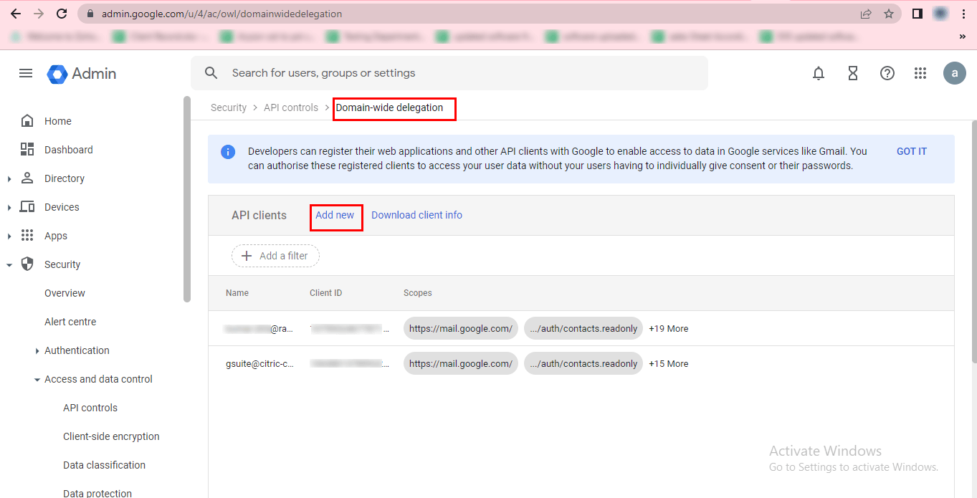The height and width of the screenshot is (498, 977).
Task: Go back with browser back arrow
Action: coord(16,14)
